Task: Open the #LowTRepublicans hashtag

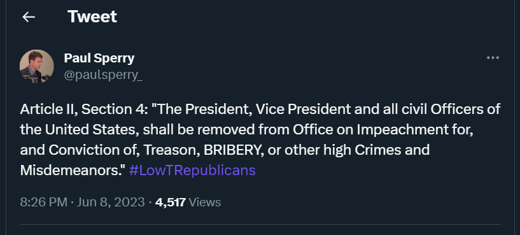Action: click(192, 171)
